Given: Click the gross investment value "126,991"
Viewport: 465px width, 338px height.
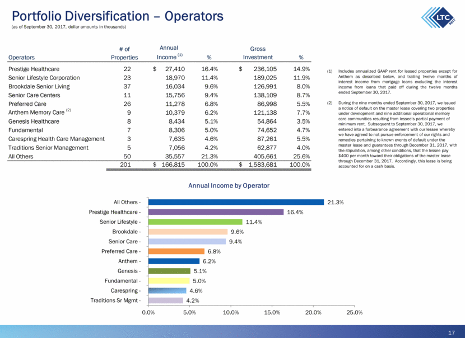Looking at the screenshot, I should point(265,87).
